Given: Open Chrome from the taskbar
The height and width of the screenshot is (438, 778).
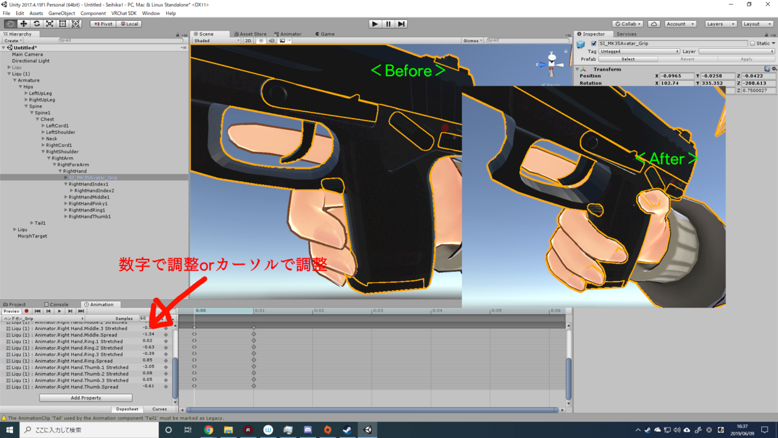Looking at the screenshot, I should tap(209, 430).
